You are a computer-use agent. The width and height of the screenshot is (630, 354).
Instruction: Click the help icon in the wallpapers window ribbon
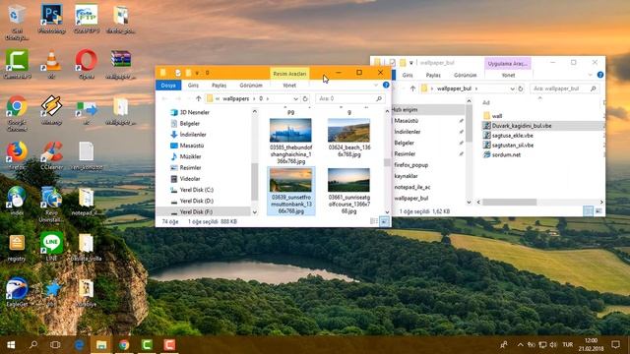386,86
